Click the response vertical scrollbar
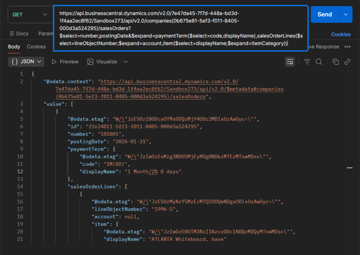The image size is (360, 255). point(350,168)
